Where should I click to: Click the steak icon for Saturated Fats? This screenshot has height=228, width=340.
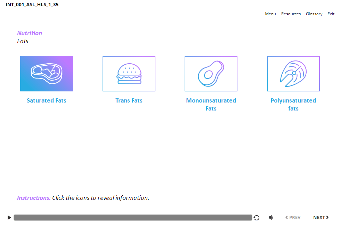coord(47,74)
